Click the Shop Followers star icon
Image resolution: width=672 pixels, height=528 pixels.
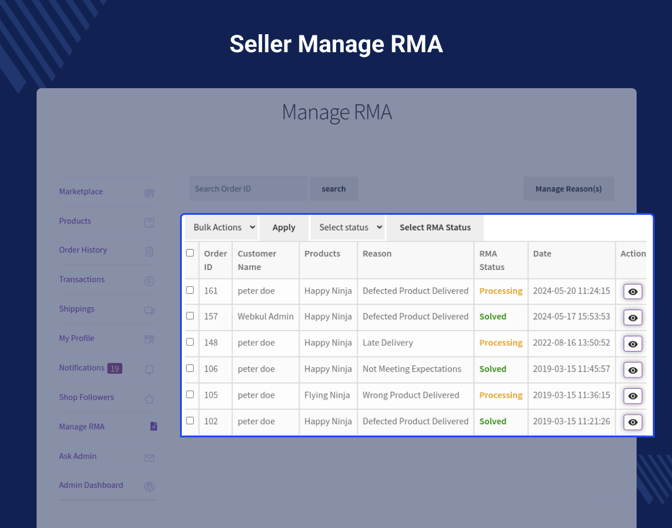coord(149,398)
